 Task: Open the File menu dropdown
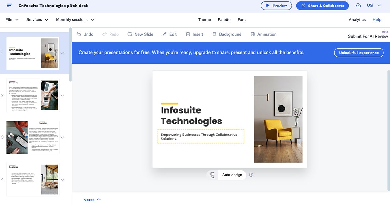pos(12,20)
